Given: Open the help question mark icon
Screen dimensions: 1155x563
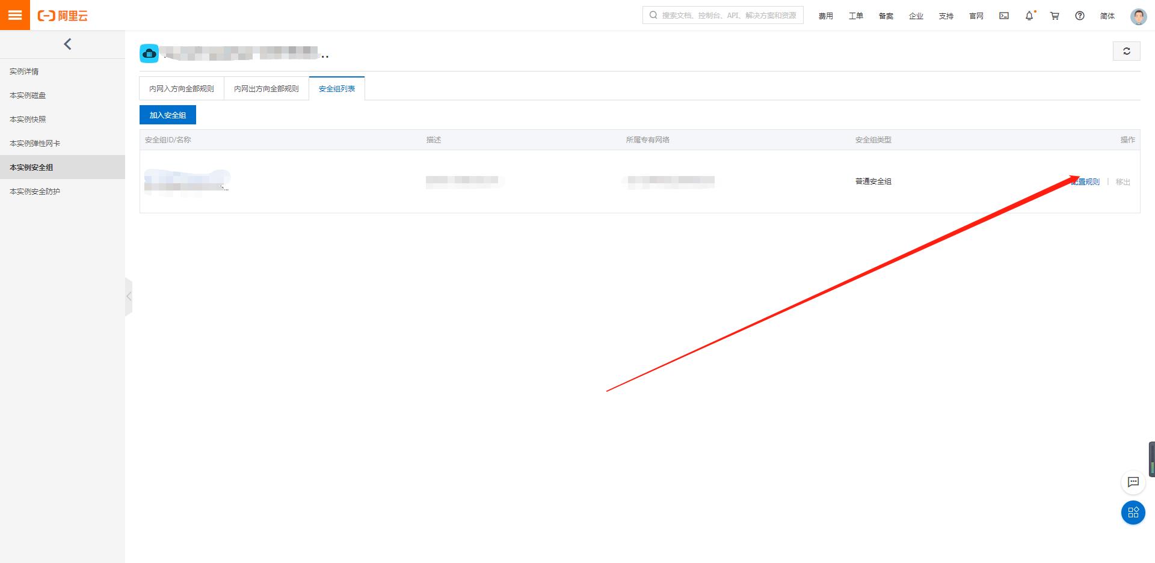Looking at the screenshot, I should click(1080, 16).
